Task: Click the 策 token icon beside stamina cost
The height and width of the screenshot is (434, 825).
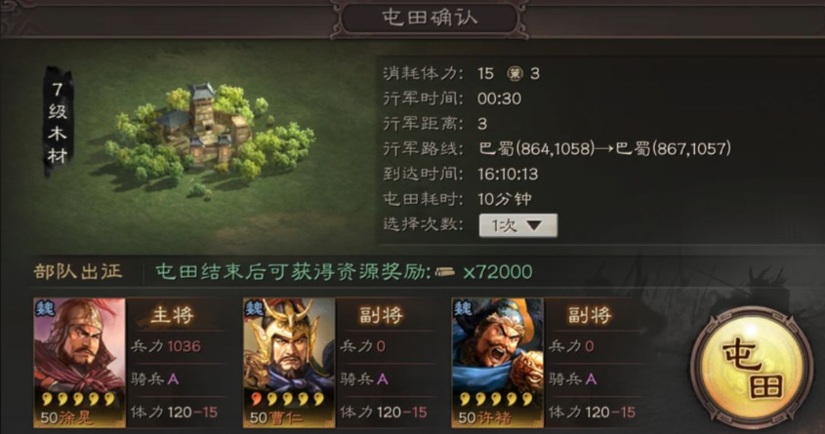Action: point(515,73)
